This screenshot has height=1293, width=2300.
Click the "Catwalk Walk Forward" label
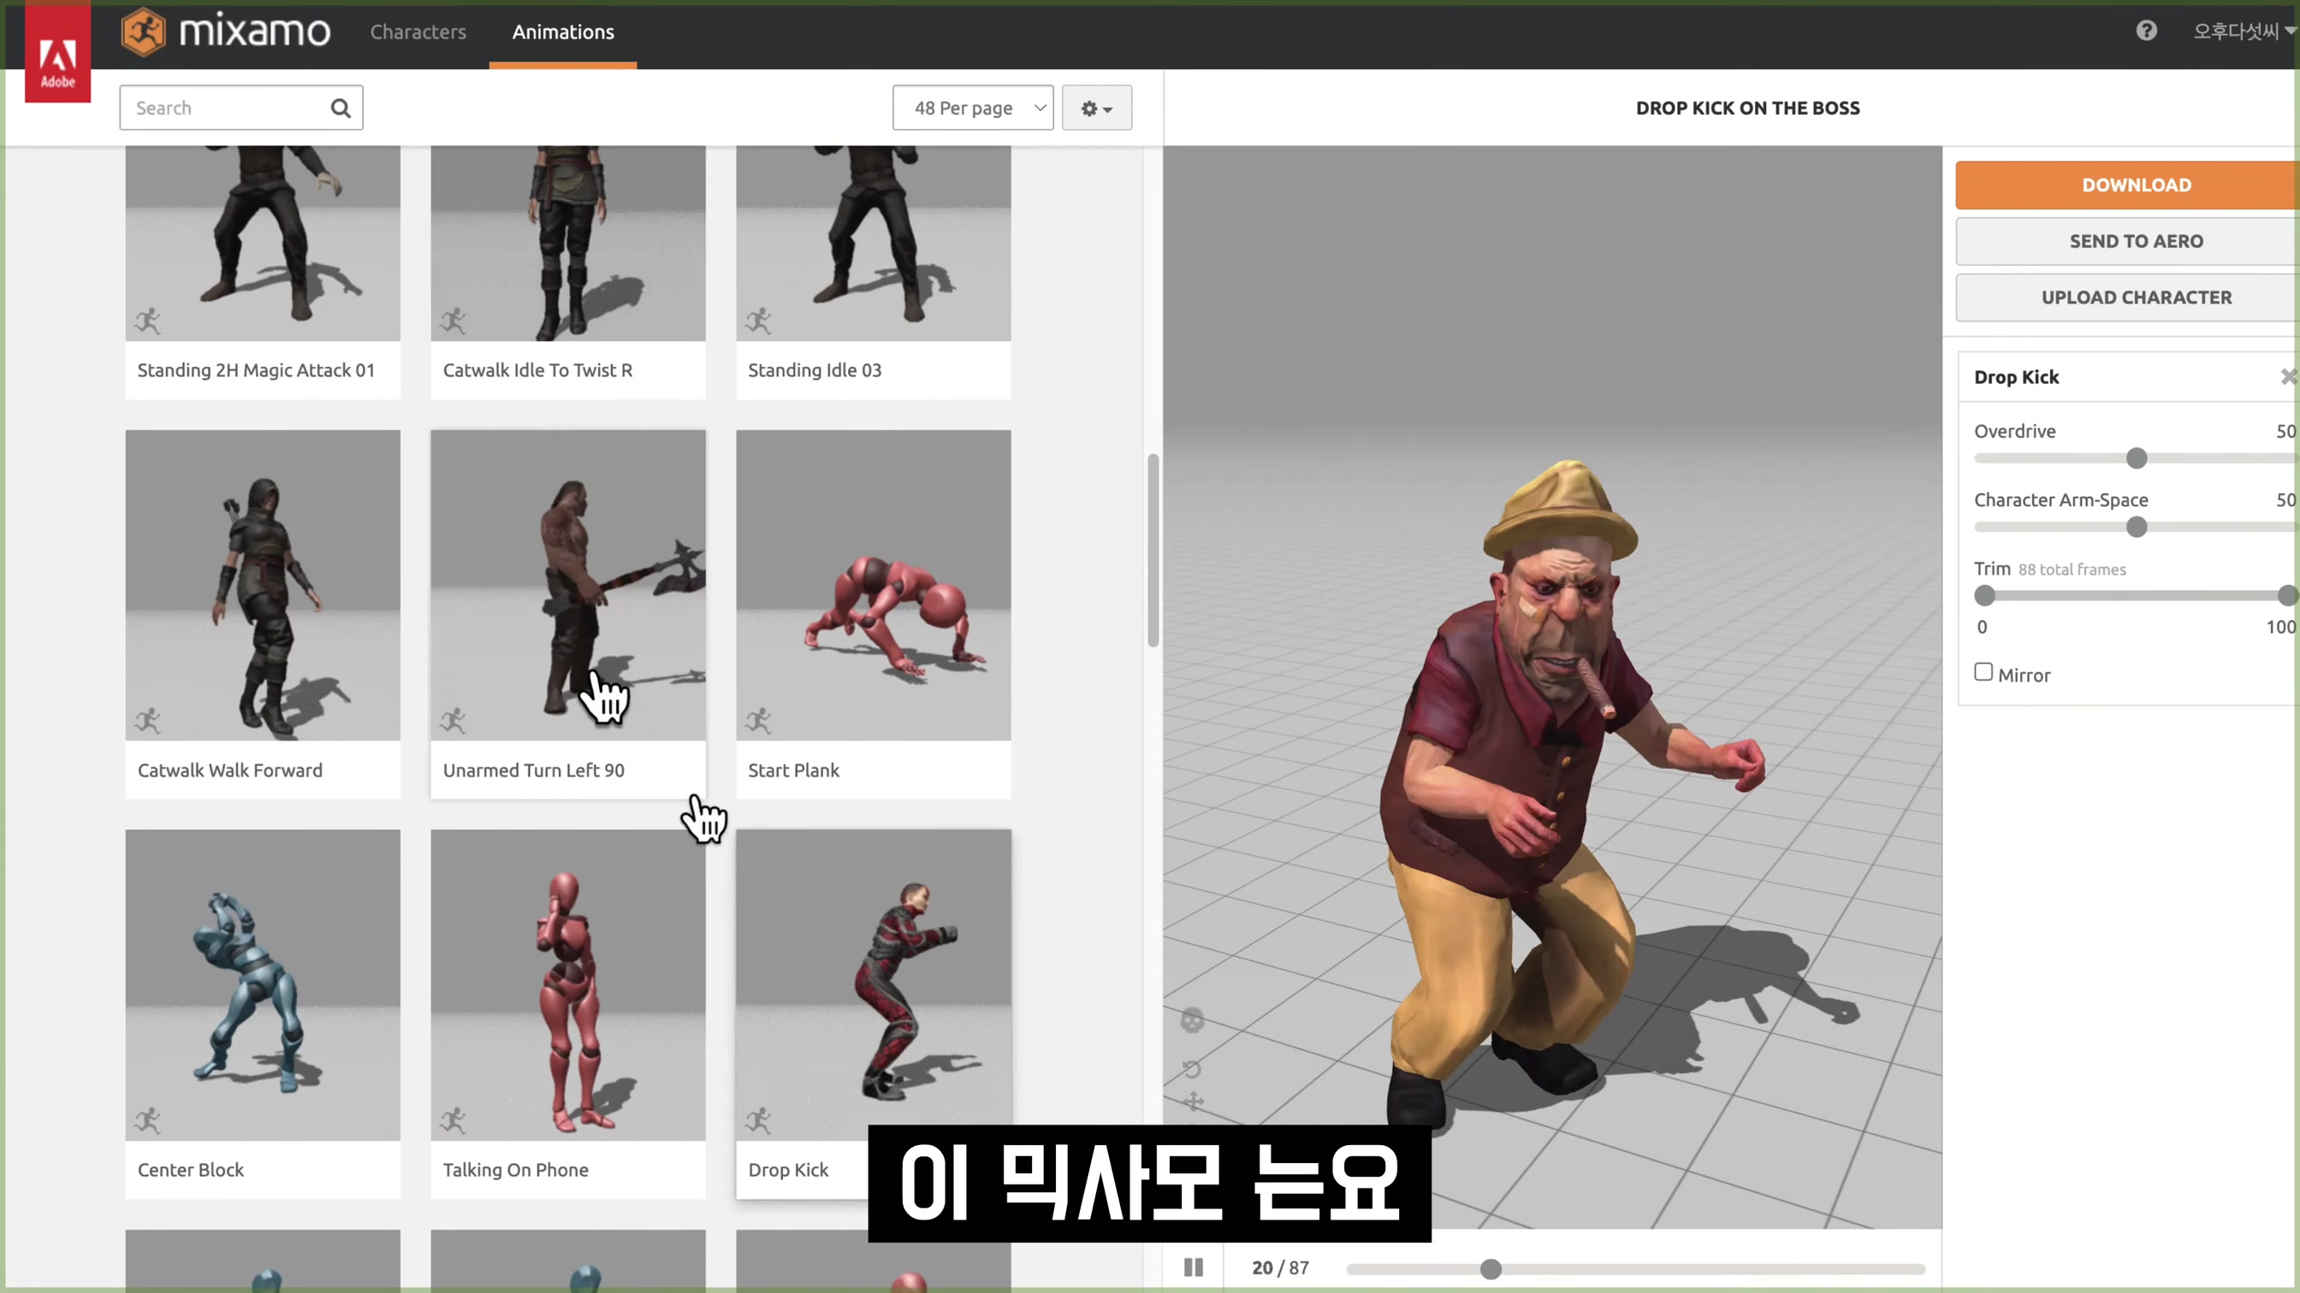[x=229, y=770]
